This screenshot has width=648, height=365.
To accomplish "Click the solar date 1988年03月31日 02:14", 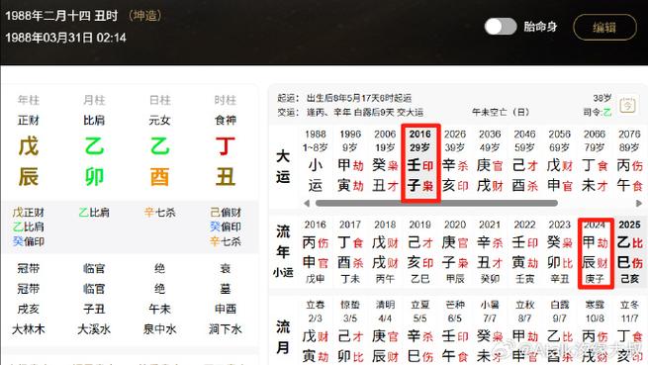I will point(65,38).
